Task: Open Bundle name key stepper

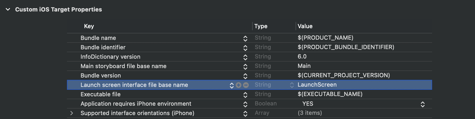Action: click(245, 38)
